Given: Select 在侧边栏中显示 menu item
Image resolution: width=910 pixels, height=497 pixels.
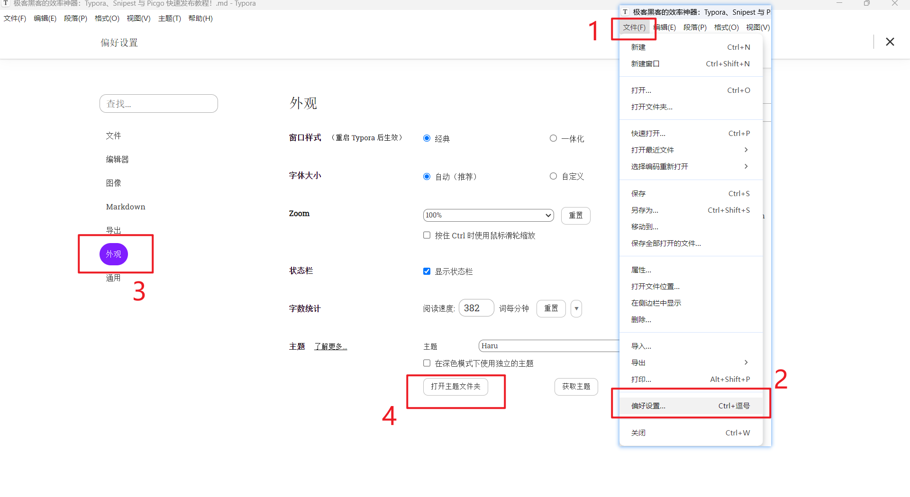Looking at the screenshot, I should point(691,303).
